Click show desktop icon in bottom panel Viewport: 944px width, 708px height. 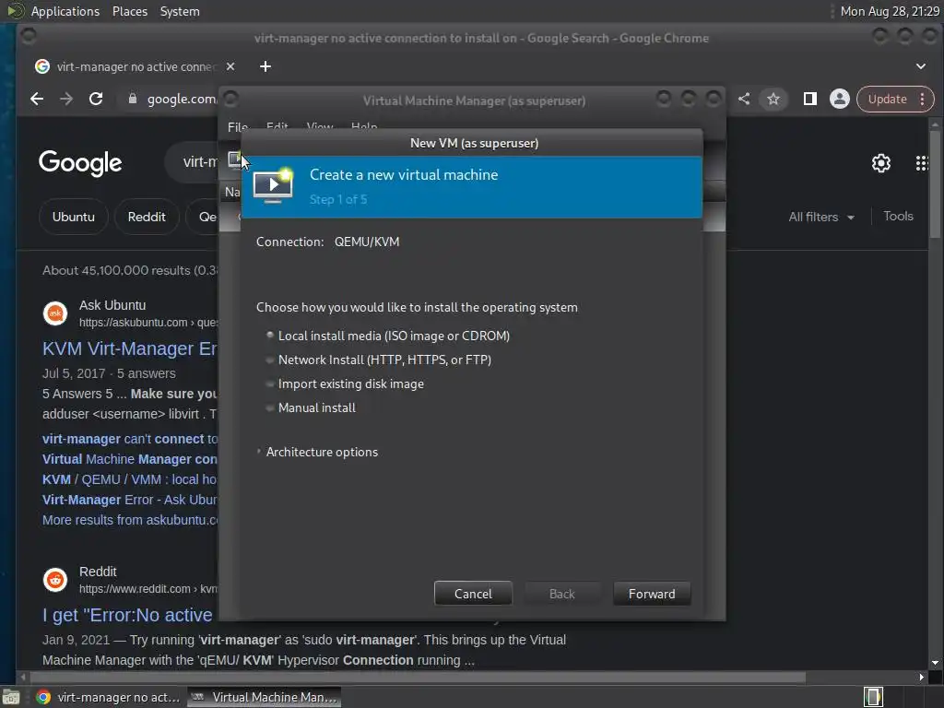[x=11, y=697]
